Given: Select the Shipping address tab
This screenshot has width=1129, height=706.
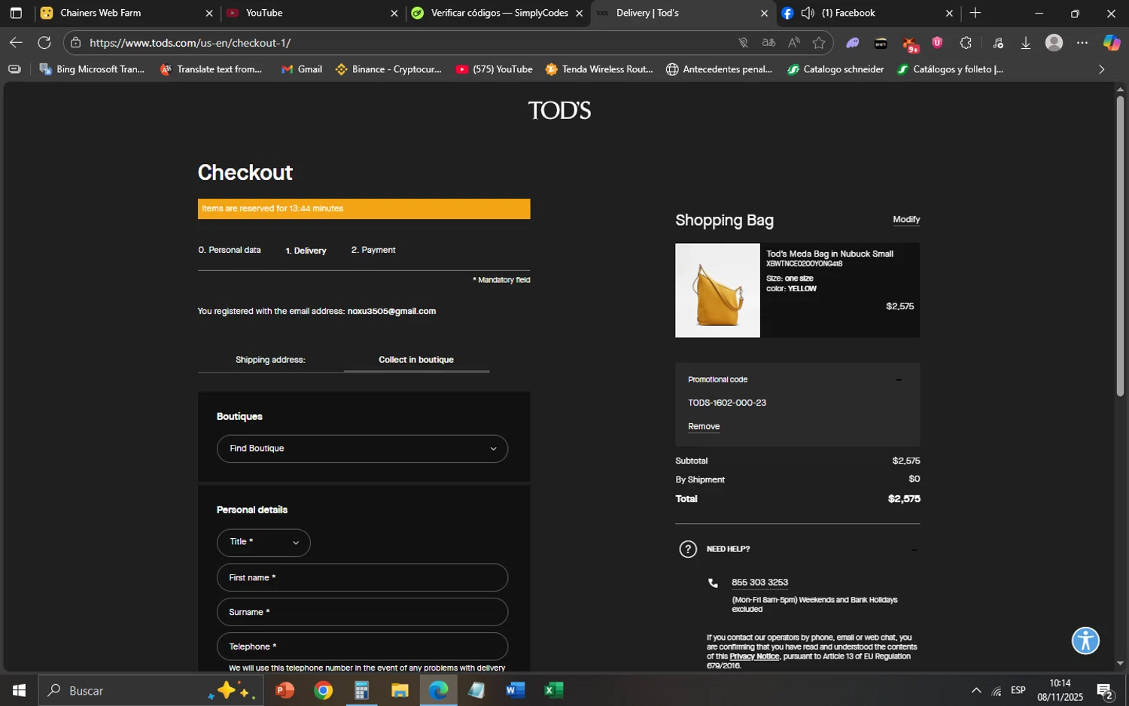Looking at the screenshot, I should (x=270, y=360).
